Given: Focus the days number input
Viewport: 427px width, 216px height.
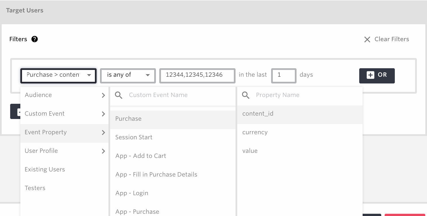Looking at the screenshot, I should pos(284,76).
